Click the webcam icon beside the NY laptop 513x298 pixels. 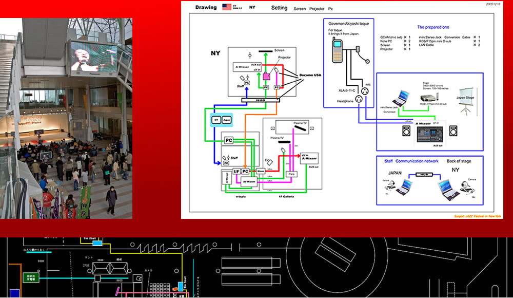(467, 187)
